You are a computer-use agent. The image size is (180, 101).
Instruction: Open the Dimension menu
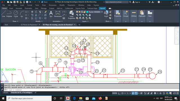coord(53,5)
